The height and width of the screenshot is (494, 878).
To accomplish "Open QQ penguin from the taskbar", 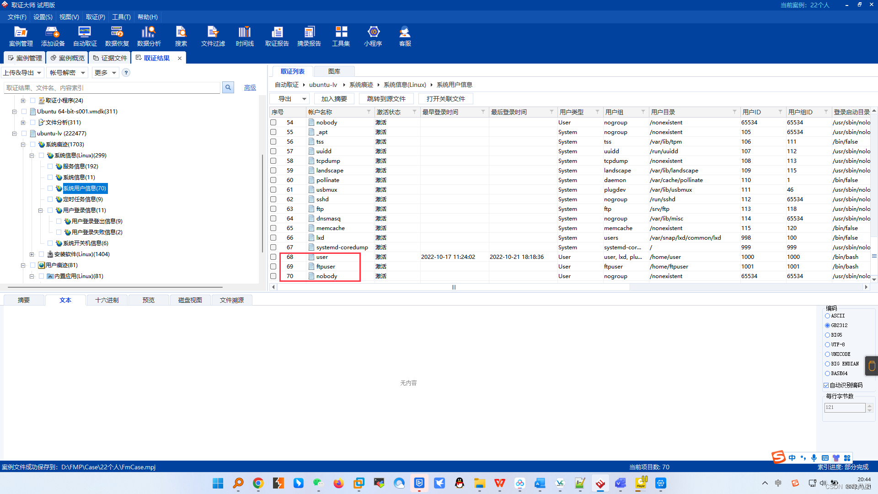I will (460, 483).
